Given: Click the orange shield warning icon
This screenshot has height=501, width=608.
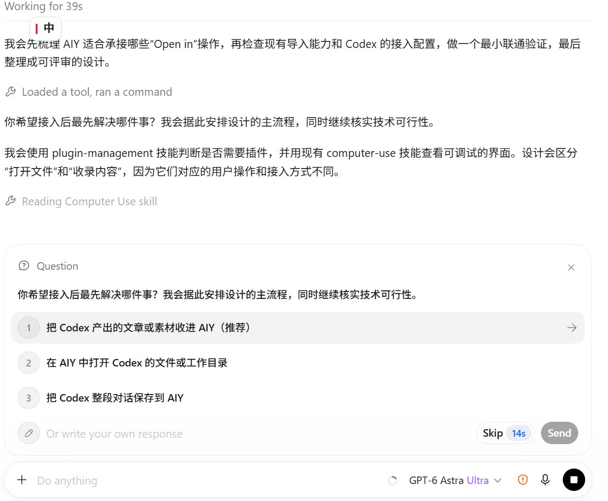Looking at the screenshot, I should [x=523, y=480].
